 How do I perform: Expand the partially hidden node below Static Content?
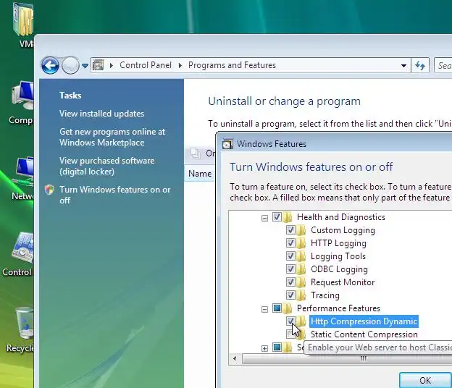(x=264, y=348)
